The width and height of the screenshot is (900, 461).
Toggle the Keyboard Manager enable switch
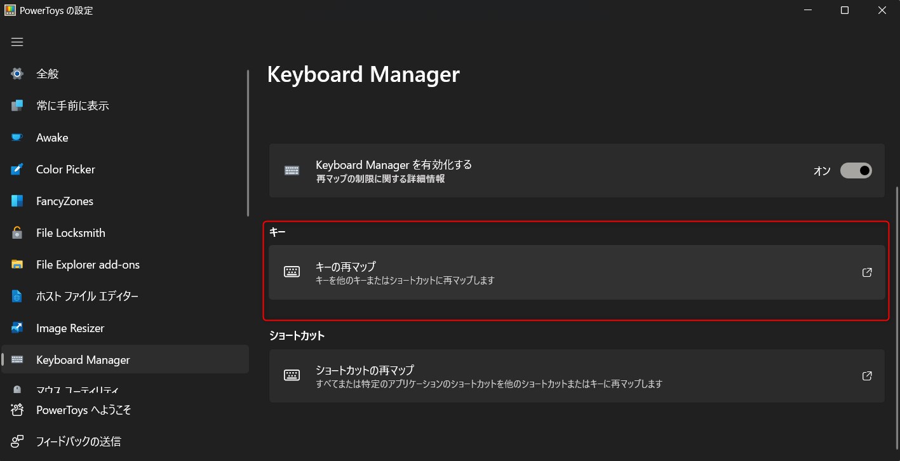click(856, 170)
